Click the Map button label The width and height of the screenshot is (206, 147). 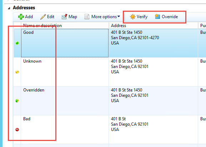(73, 17)
